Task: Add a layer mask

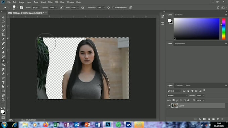Action: click(204, 119)
